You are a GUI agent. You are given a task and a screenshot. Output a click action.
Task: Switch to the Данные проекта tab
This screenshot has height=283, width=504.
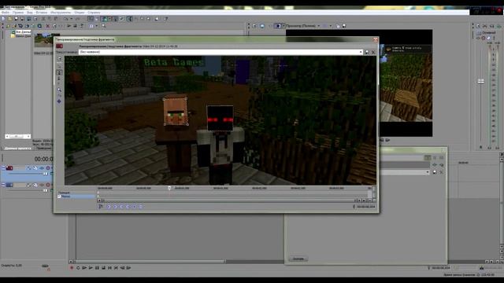point(17,149)
